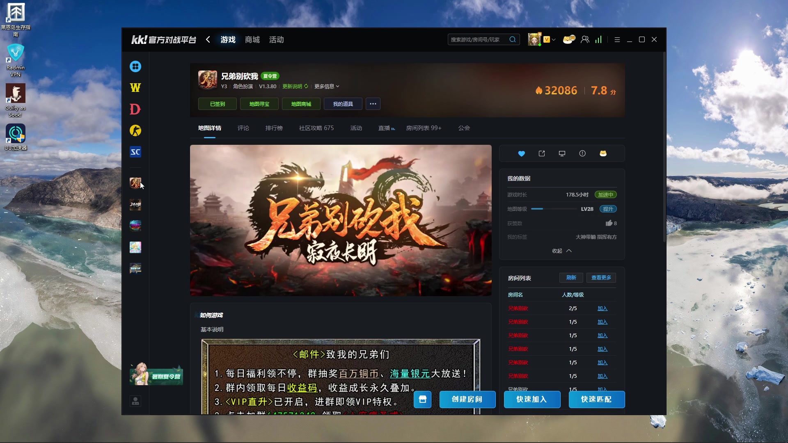Open the all-games grid icon in sidebar
Viewport: 788px width, 443px height.
(x=135, y=66)
